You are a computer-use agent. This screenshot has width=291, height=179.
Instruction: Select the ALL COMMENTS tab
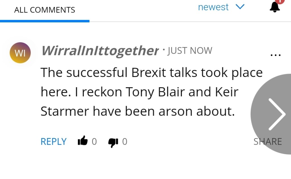pos(45,10)
